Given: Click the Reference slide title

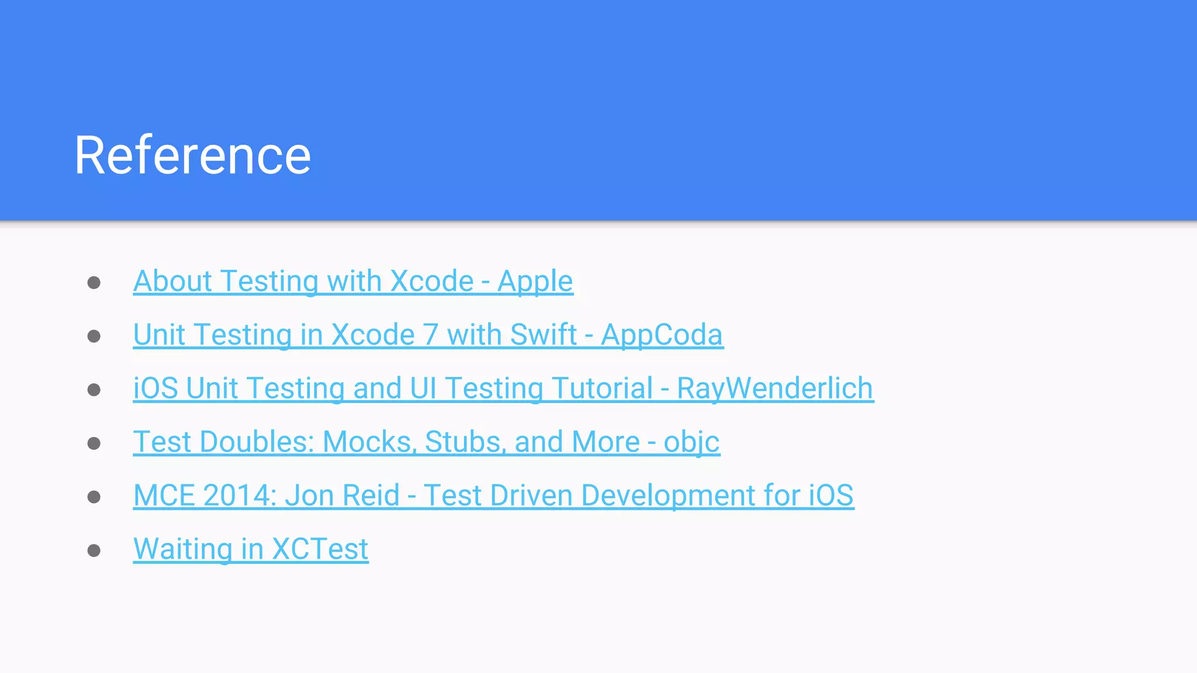Looking at the screenshot, I should coord(192,155).
